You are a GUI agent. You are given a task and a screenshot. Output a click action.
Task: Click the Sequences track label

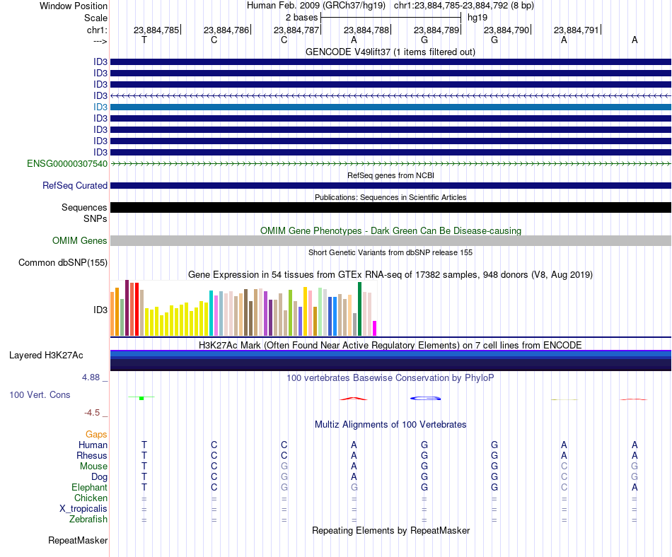point(84,207)
